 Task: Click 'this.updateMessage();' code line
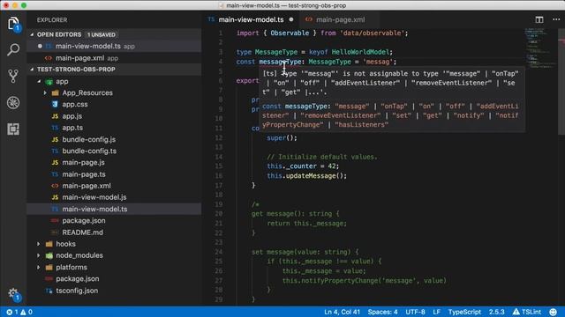coord(306,176)
